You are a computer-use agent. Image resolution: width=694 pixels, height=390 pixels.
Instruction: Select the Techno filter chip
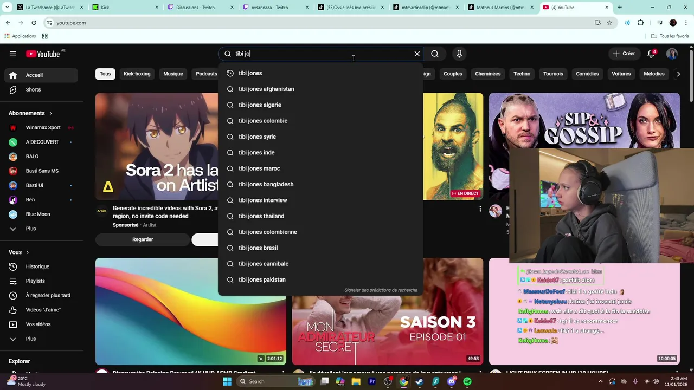point(522,74)
